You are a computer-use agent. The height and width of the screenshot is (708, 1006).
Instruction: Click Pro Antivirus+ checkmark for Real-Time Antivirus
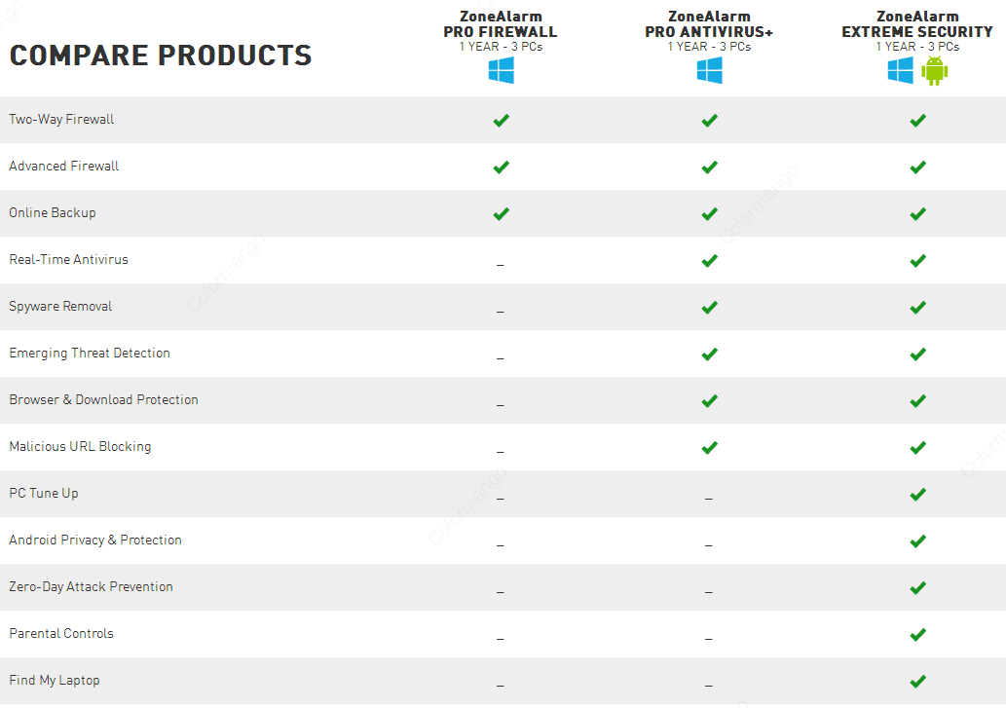tap(710, 261)
